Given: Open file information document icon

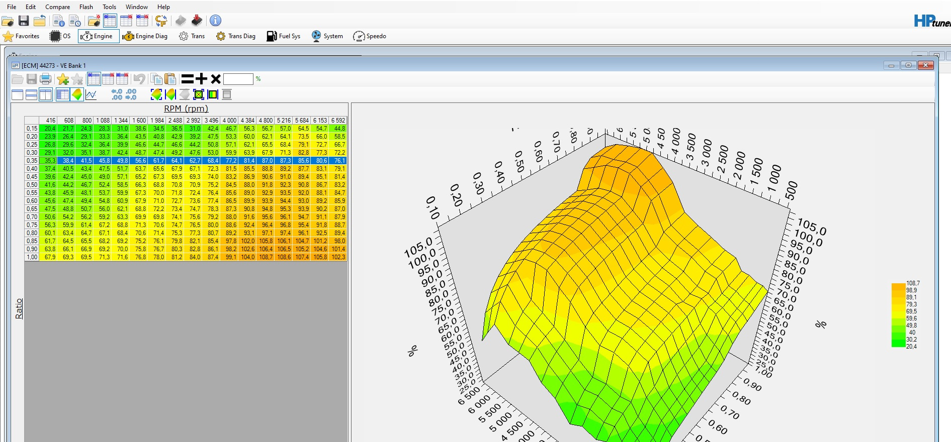Looking at the screenshot, I should tap(59, 21).
